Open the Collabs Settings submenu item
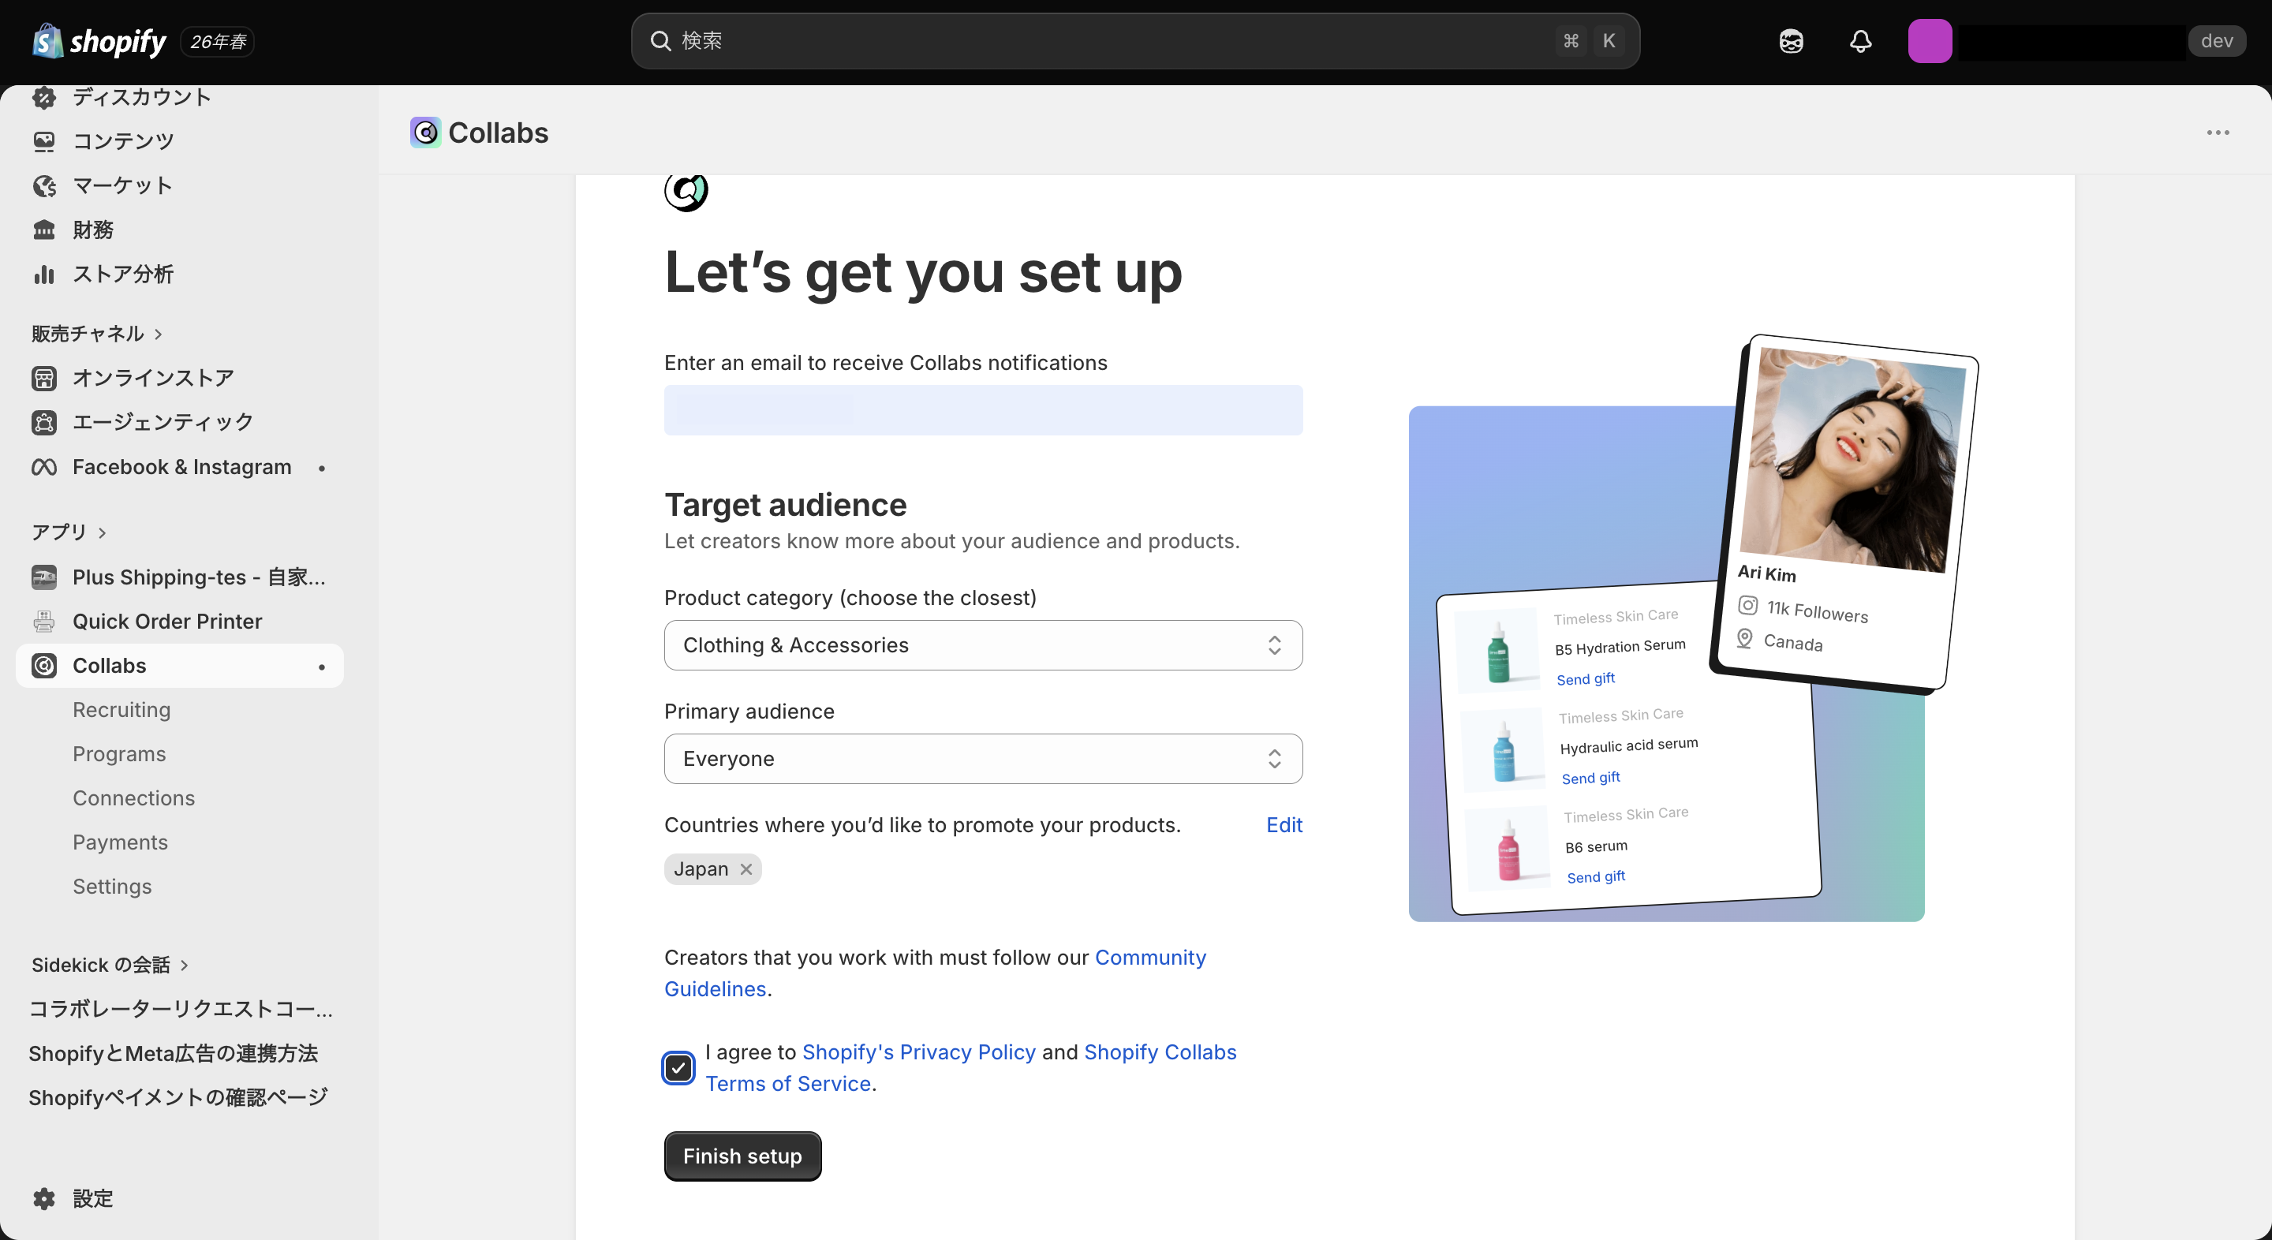2272x1240 pixels. (x=112, y=887)
